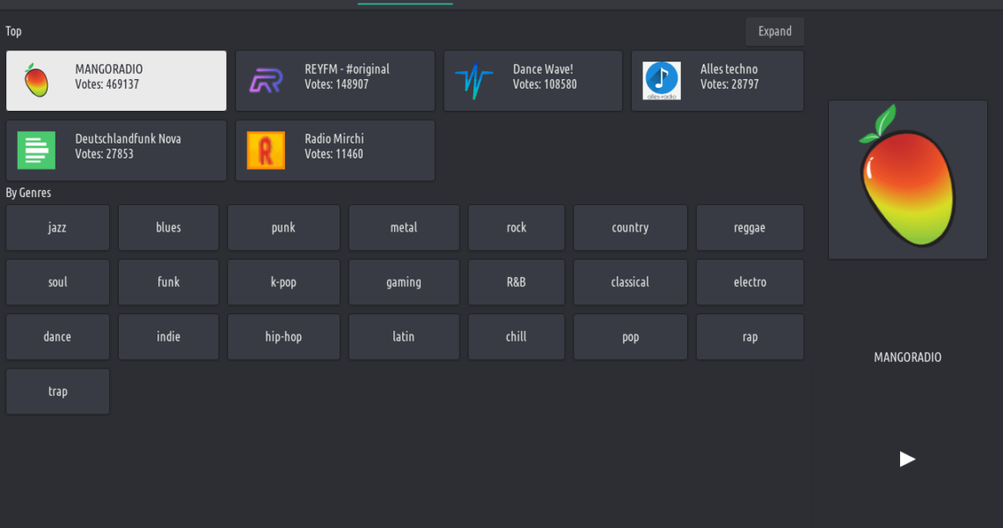Click the Radio Mirchi orange R logo

pyautogui.click(x=266, y=150)
